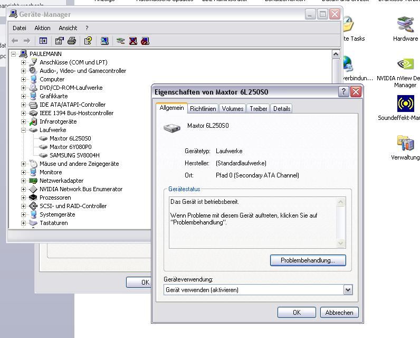Expand the Grafikkarte tree node
Image resolution: width=420 pixels, height=338 pixels.
(24, 96)
